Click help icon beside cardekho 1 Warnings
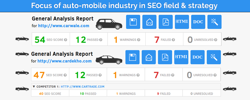The image size is (250, 100). [x=138, y=75]
